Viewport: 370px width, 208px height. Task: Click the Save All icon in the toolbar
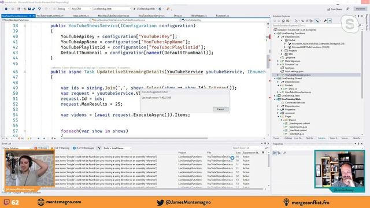[x=34, y=9]
